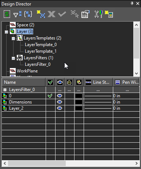The image size is (141, 169).
Task: Click the color swatch of Dimensions layer
Action: pyautogui.click(x=79, y=102)
